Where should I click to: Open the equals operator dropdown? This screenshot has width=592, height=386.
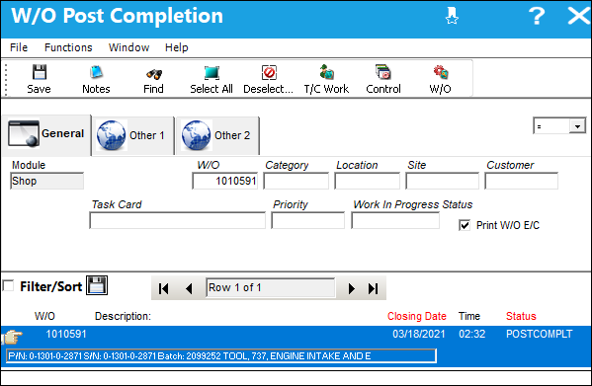click(x=577, y=126)
